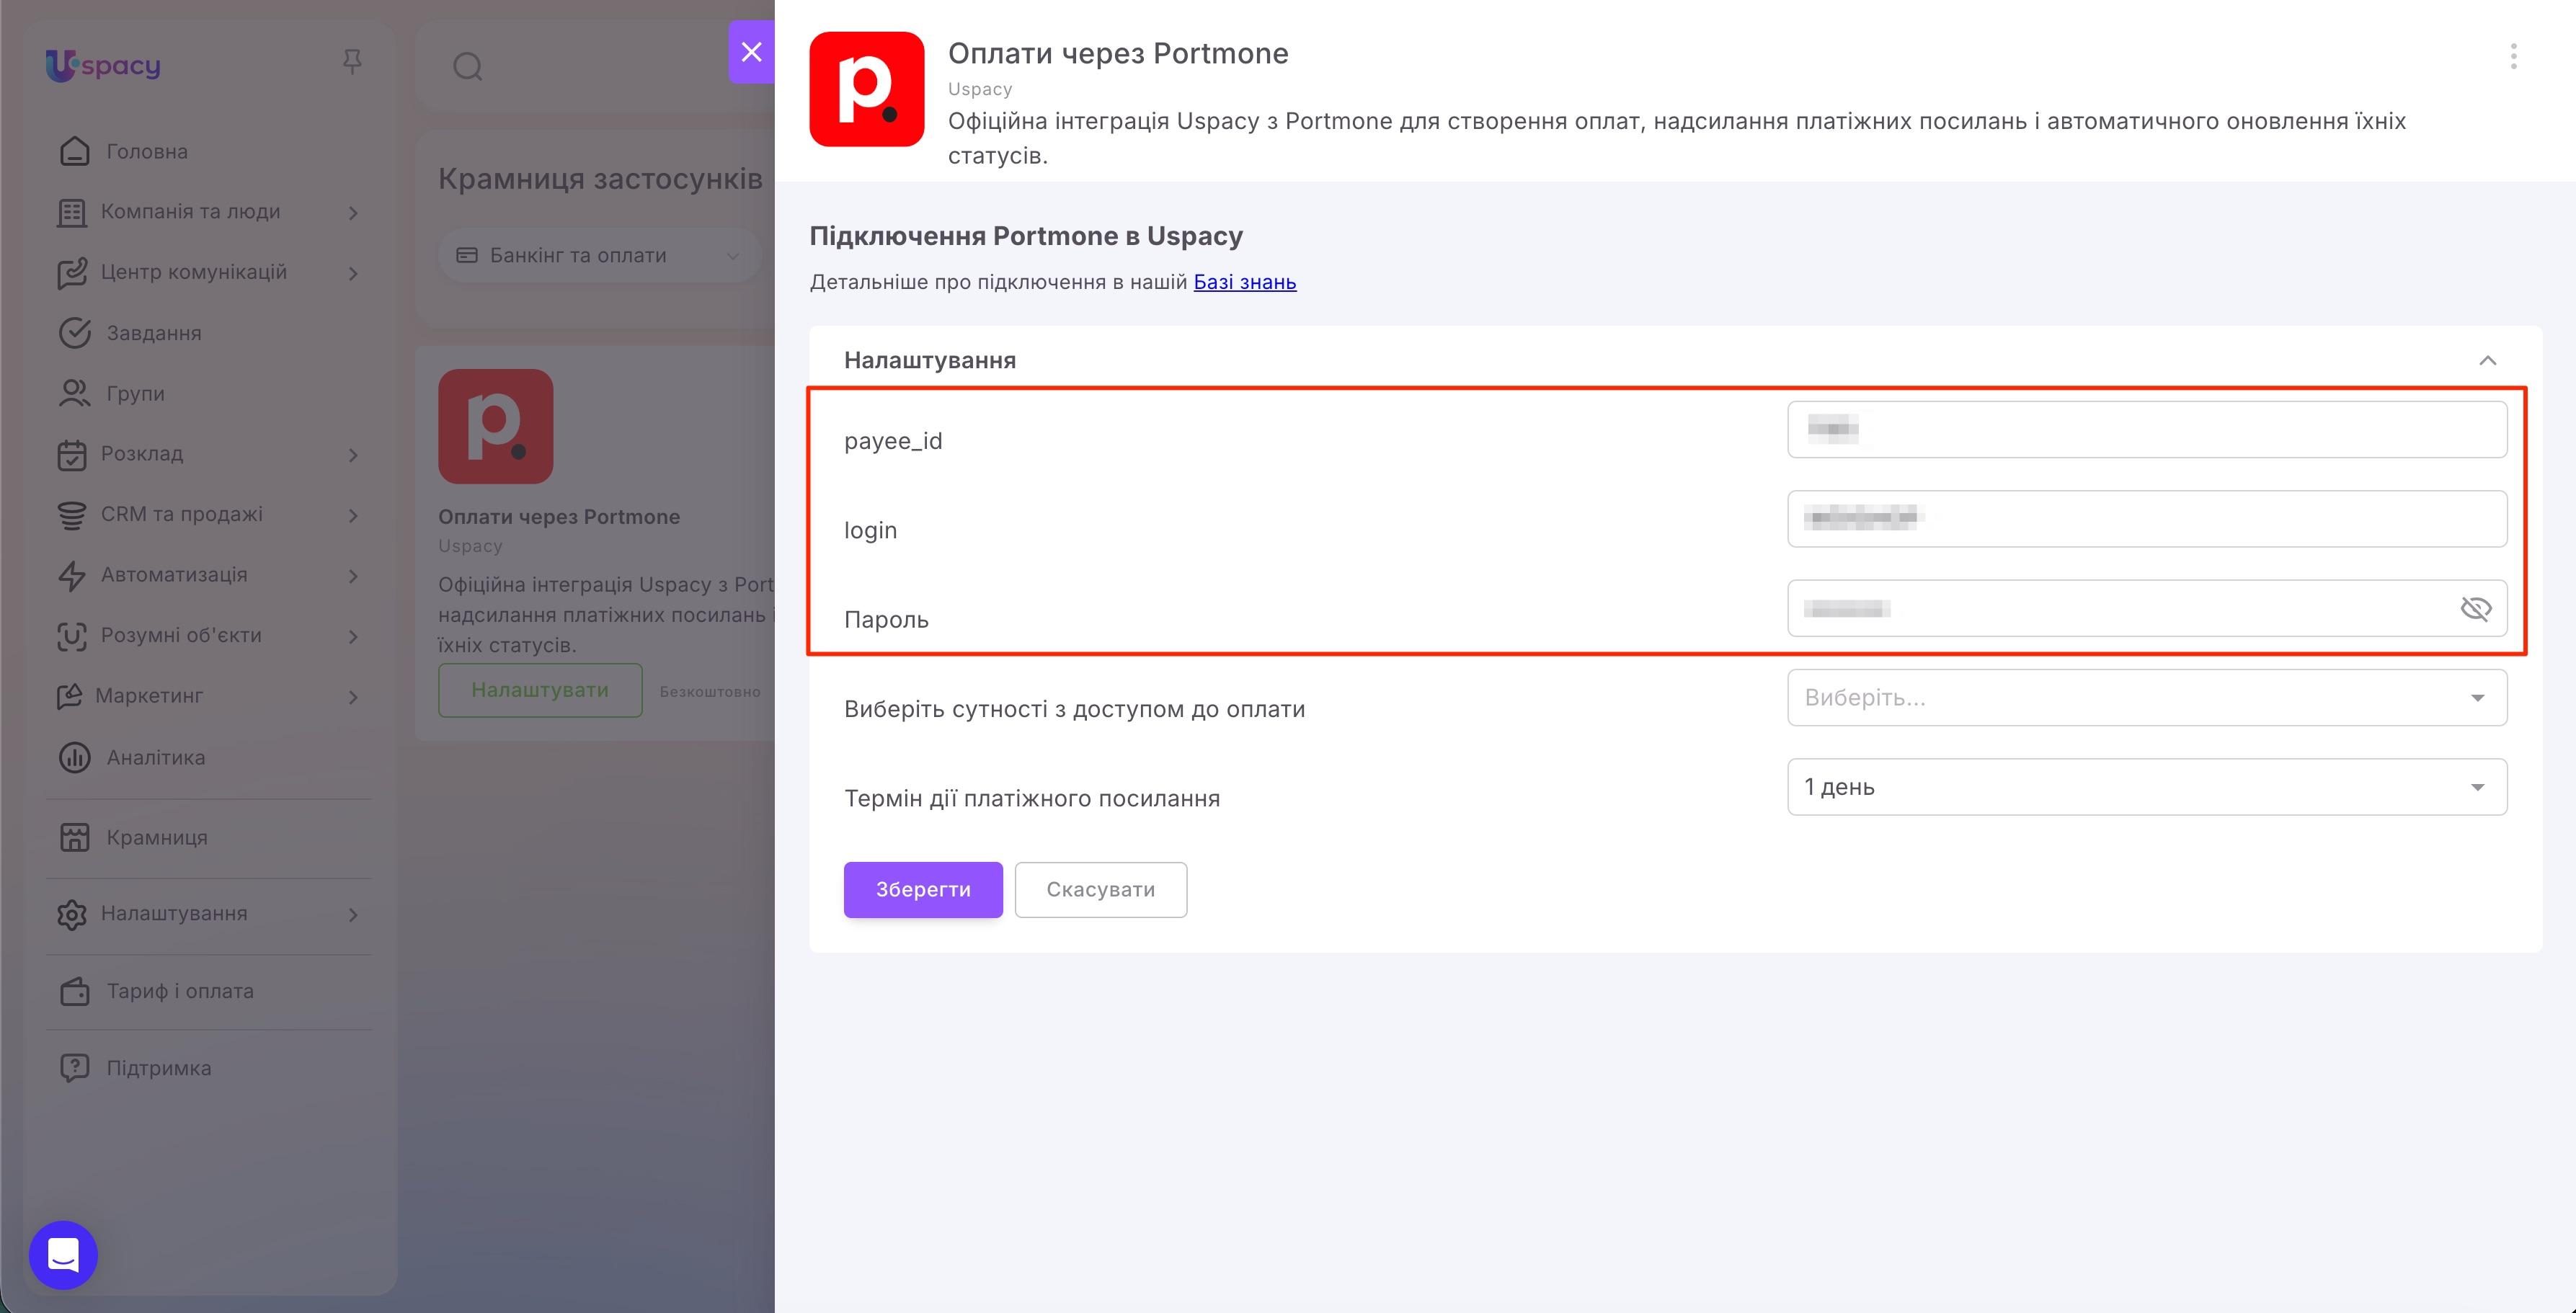
Task: Open Термін дії посилання dropdown
Action: 2147,787
